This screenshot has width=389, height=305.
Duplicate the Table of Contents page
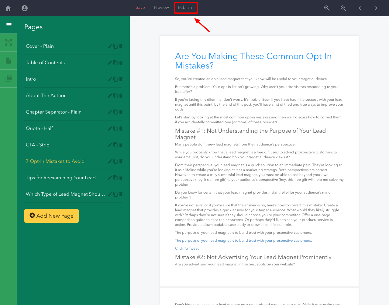point(115,63)
